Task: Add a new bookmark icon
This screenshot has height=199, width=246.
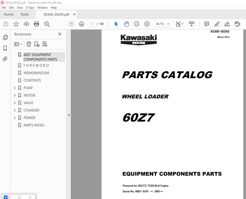Action: pos(37,44)
